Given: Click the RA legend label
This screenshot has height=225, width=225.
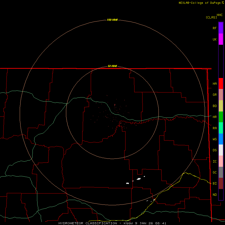Looking at the screenshot, I should coord(214,128).
